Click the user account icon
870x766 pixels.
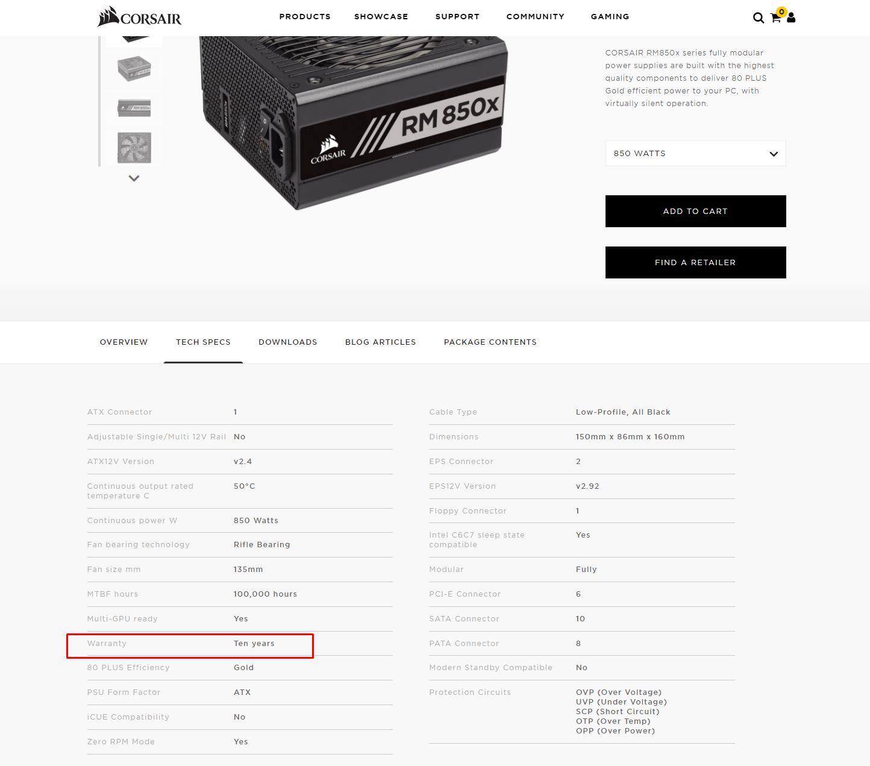pos(791,17)
